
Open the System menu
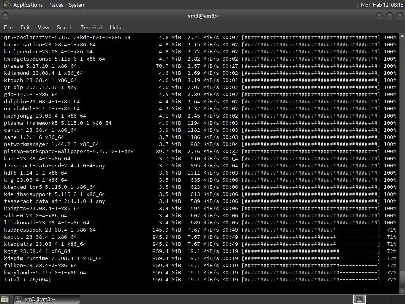point(77,5)
